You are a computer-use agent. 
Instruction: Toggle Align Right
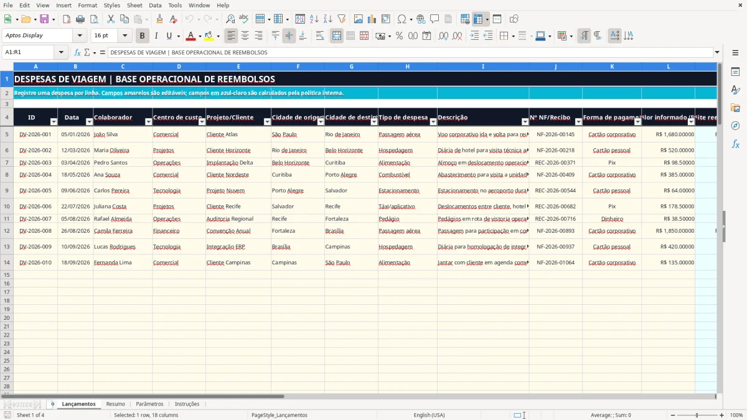258,36
